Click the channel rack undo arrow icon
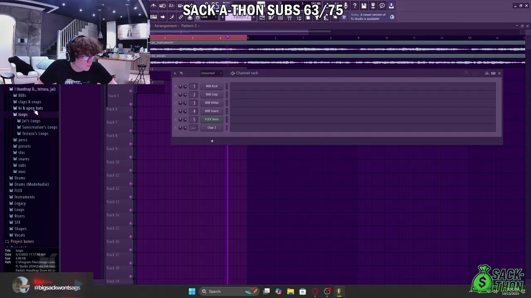Image resolution: width=531 pixels, height=298 pixels. (x=181, y=73)
